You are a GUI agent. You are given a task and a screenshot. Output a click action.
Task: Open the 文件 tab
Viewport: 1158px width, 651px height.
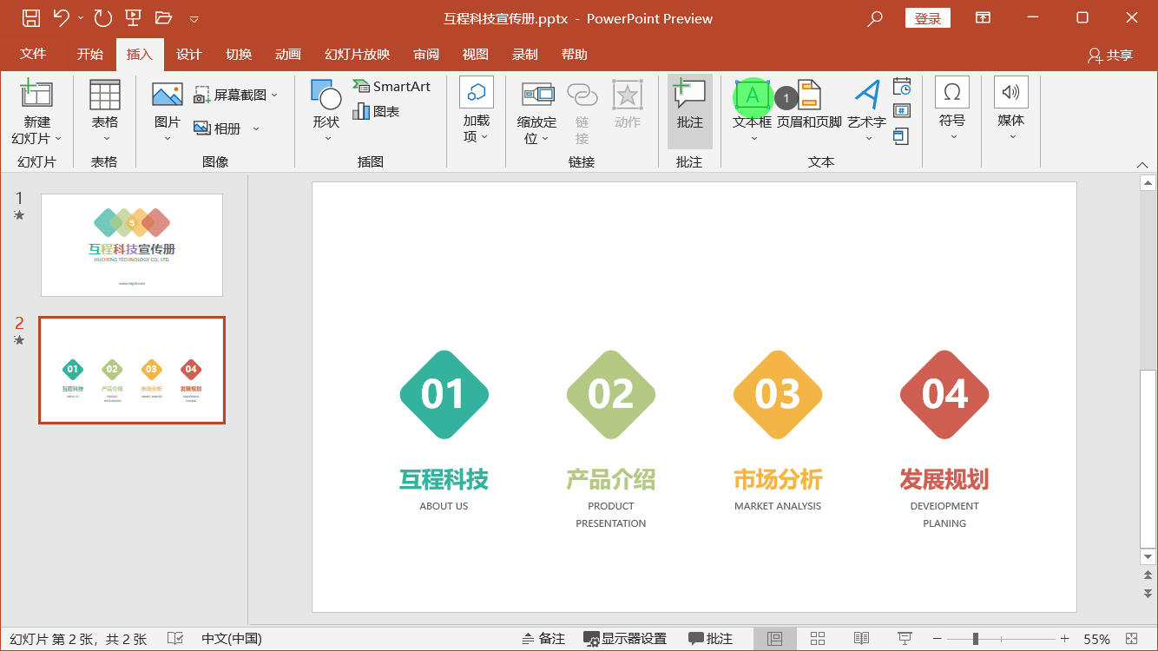coord(33,54)
